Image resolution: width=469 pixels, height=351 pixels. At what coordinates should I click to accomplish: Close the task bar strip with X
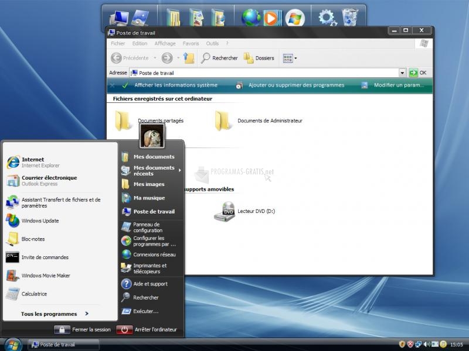click(x=112, y=85)
